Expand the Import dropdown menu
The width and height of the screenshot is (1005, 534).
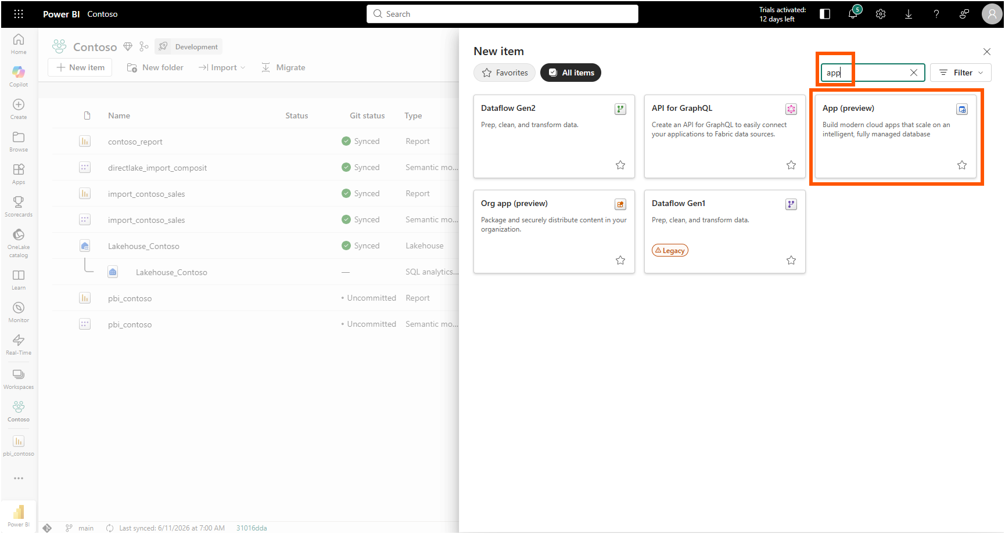point(222,67)
